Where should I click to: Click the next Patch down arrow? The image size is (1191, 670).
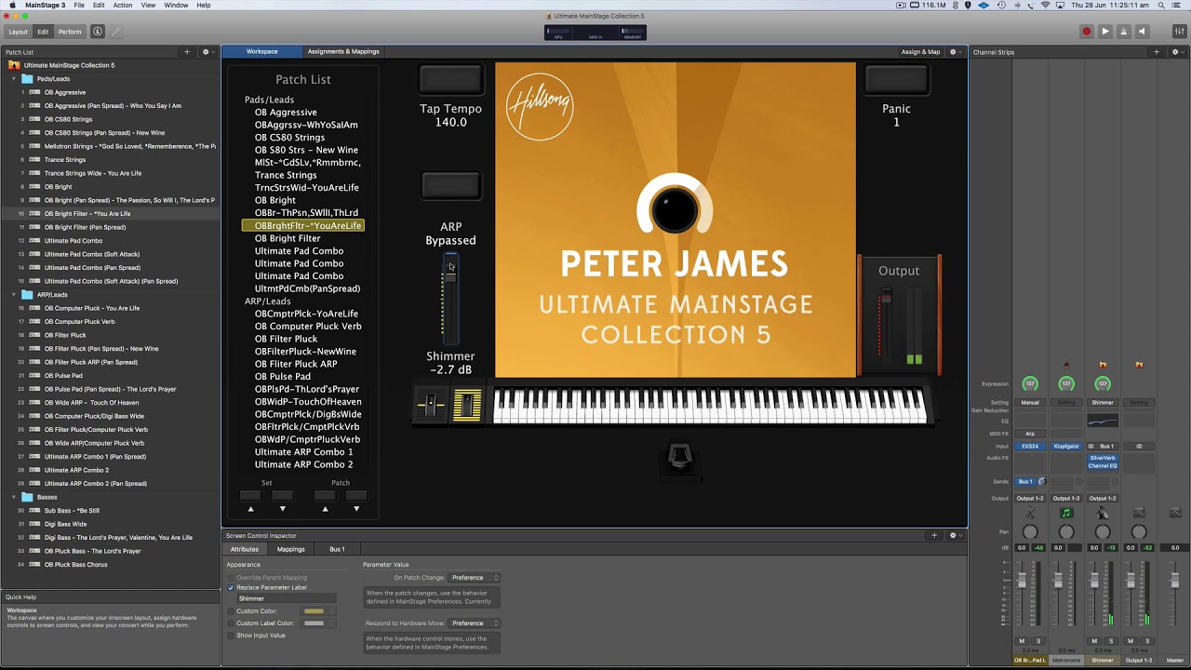[x=356, y=509]
